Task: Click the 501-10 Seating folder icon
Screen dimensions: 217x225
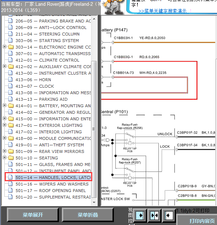Action: [11, 158]
